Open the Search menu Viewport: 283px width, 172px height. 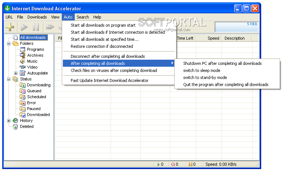pyautogui.click(x=83, y=17)
